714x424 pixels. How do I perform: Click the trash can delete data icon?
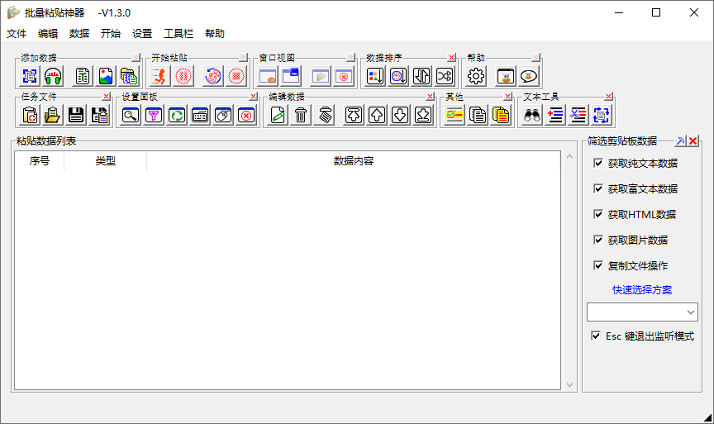point(301,115)
